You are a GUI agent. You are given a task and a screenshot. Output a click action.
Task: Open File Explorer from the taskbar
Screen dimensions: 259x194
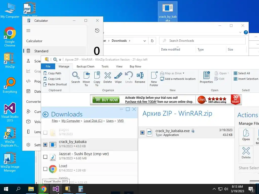31,189
